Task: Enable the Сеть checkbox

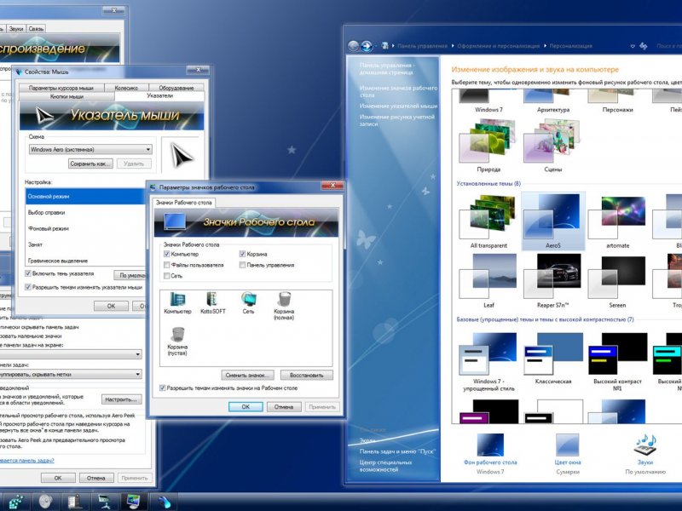Action: pos(166,275)
